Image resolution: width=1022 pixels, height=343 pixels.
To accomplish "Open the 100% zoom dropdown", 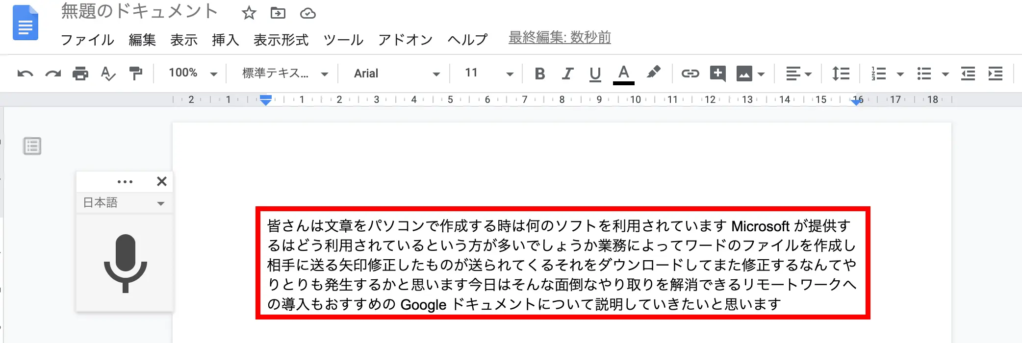I will point(193,73).
